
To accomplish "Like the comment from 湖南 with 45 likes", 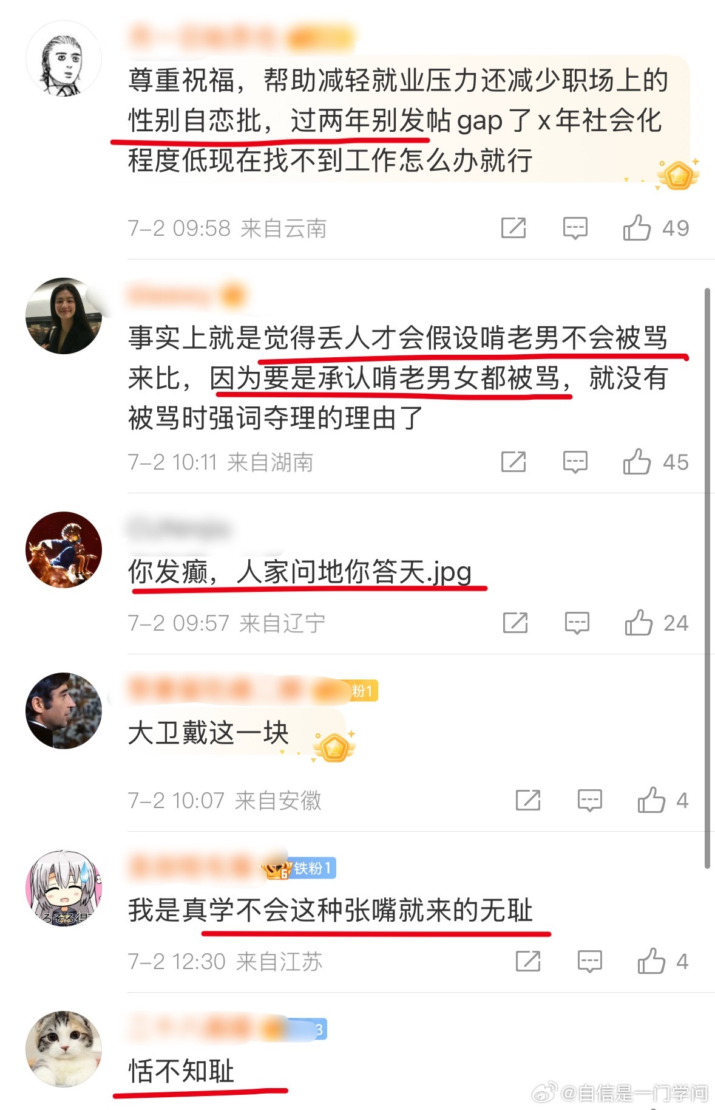I will (637, 462).
